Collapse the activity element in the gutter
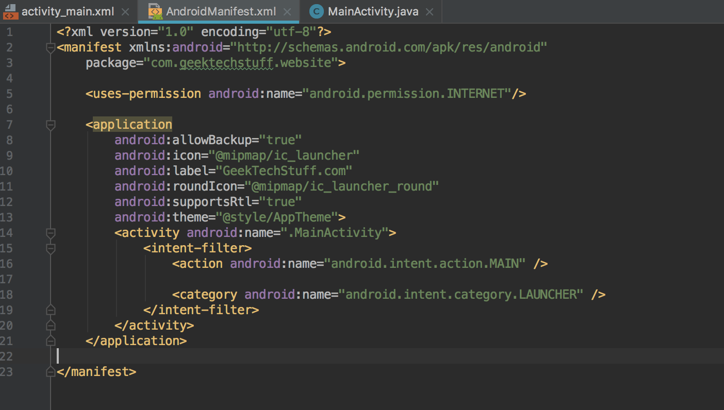 [x=50, y=232]
